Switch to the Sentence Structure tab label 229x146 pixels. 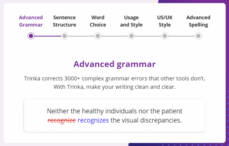(64, 21)
